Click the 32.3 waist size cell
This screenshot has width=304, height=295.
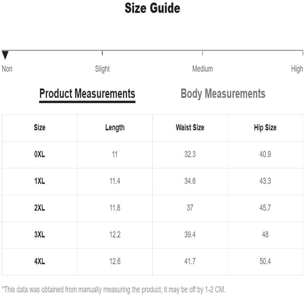point(190,155)
